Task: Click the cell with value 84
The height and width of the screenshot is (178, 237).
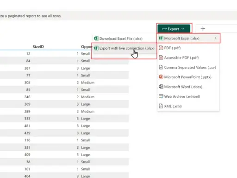Action: (28, 61)
